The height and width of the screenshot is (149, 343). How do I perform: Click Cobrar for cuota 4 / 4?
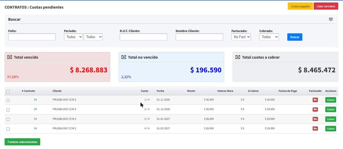331,129
